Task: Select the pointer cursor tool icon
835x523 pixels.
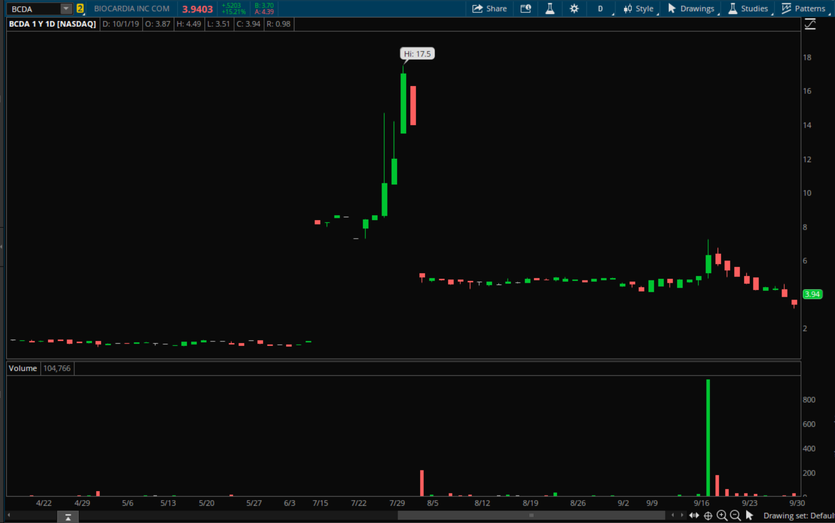Action: coord(750,515)
